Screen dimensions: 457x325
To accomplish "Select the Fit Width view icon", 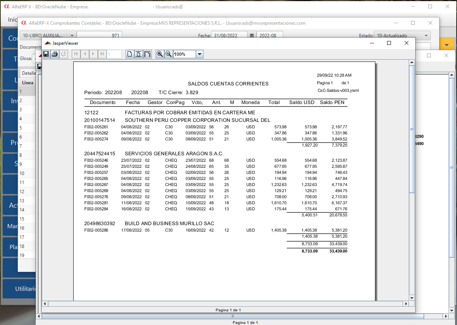I will pyautogui.click(x=147, y=54).
